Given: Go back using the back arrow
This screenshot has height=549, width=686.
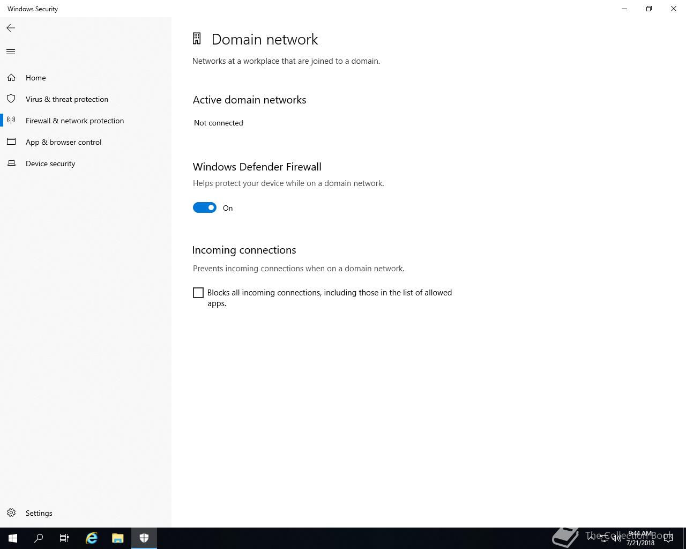Looking at the screenshot, I should click(x=11, y=28).
